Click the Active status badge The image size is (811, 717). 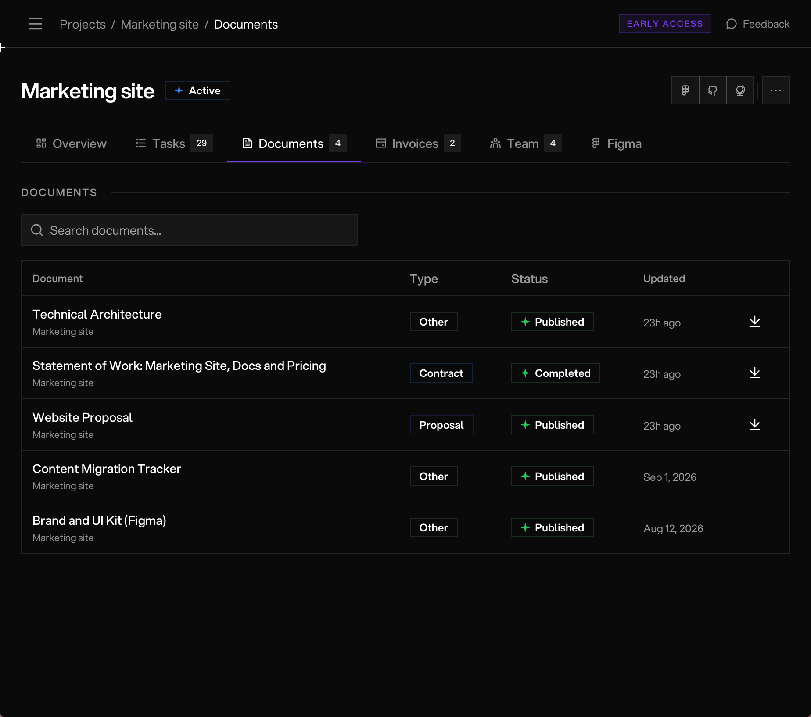(x=197, y=90)
